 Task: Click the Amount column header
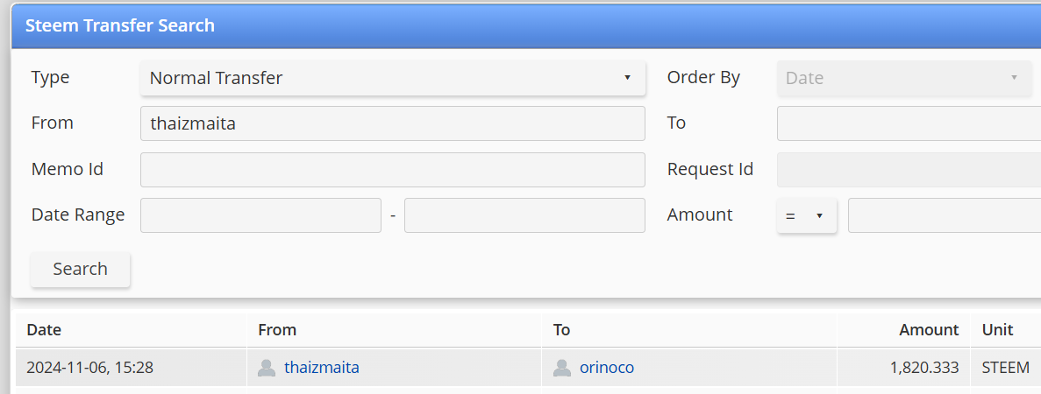(x=929, y=330)
